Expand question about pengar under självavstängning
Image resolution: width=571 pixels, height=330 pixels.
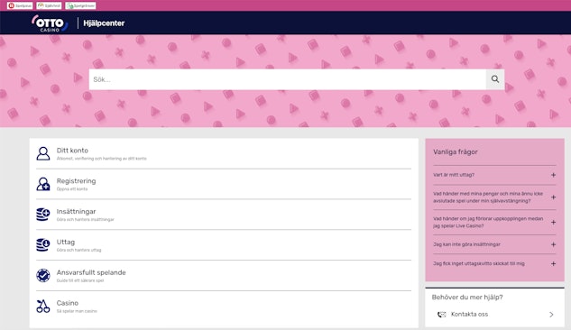click(x=494, y=197)
